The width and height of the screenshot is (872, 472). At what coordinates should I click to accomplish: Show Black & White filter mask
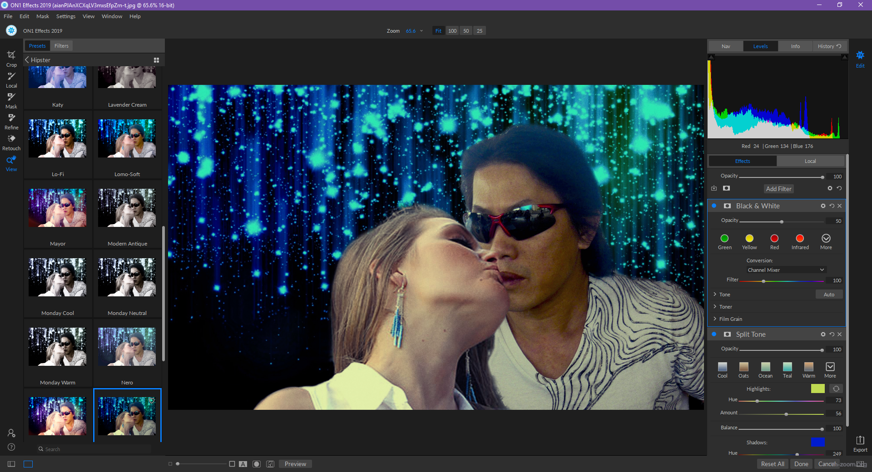click(x=727, y=206)
